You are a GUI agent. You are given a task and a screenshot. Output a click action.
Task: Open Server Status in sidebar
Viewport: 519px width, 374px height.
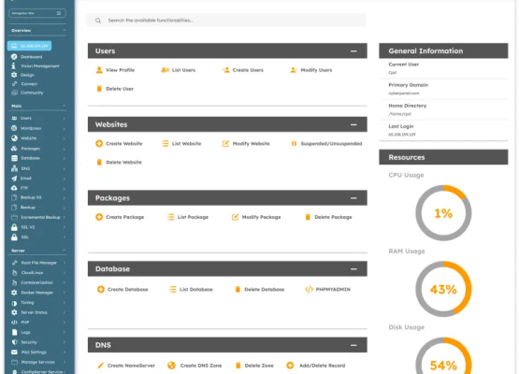(x=37, y=312)
